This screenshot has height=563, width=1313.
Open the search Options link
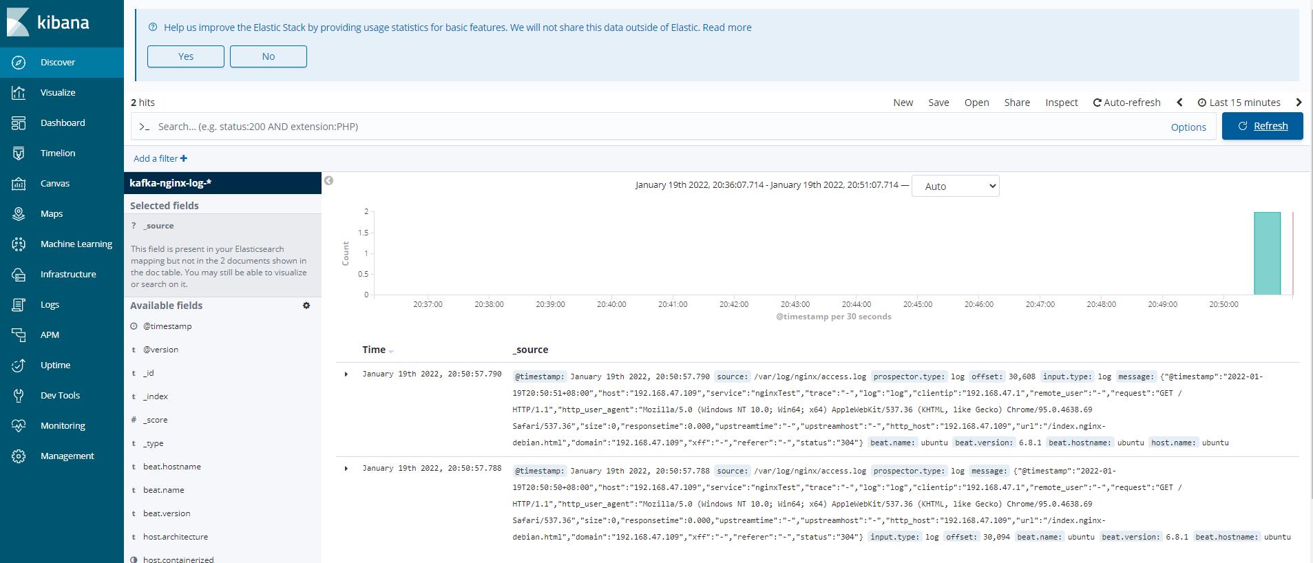pyautogui.click(x=1188, y=127)
